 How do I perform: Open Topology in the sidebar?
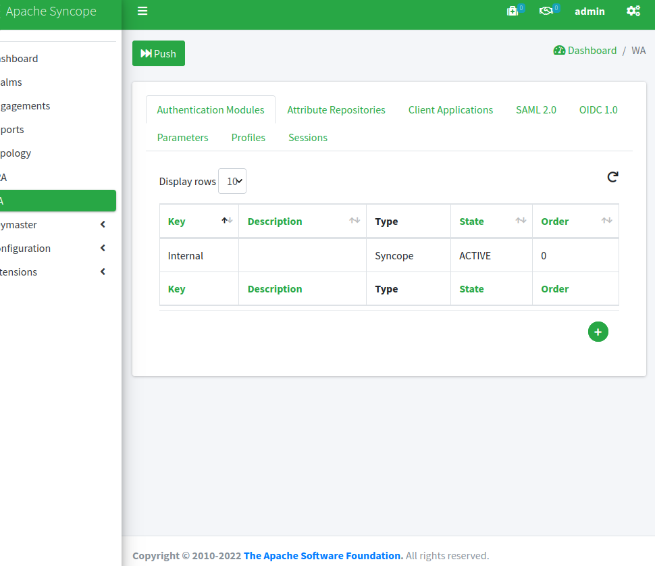58,153
